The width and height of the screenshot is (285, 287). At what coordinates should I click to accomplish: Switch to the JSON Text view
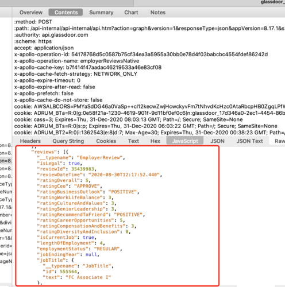coord(249,141)
